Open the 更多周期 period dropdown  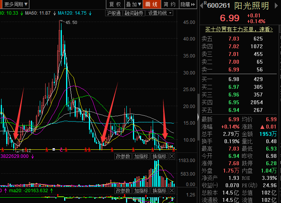pyautogui.click(x=15, y=4)
